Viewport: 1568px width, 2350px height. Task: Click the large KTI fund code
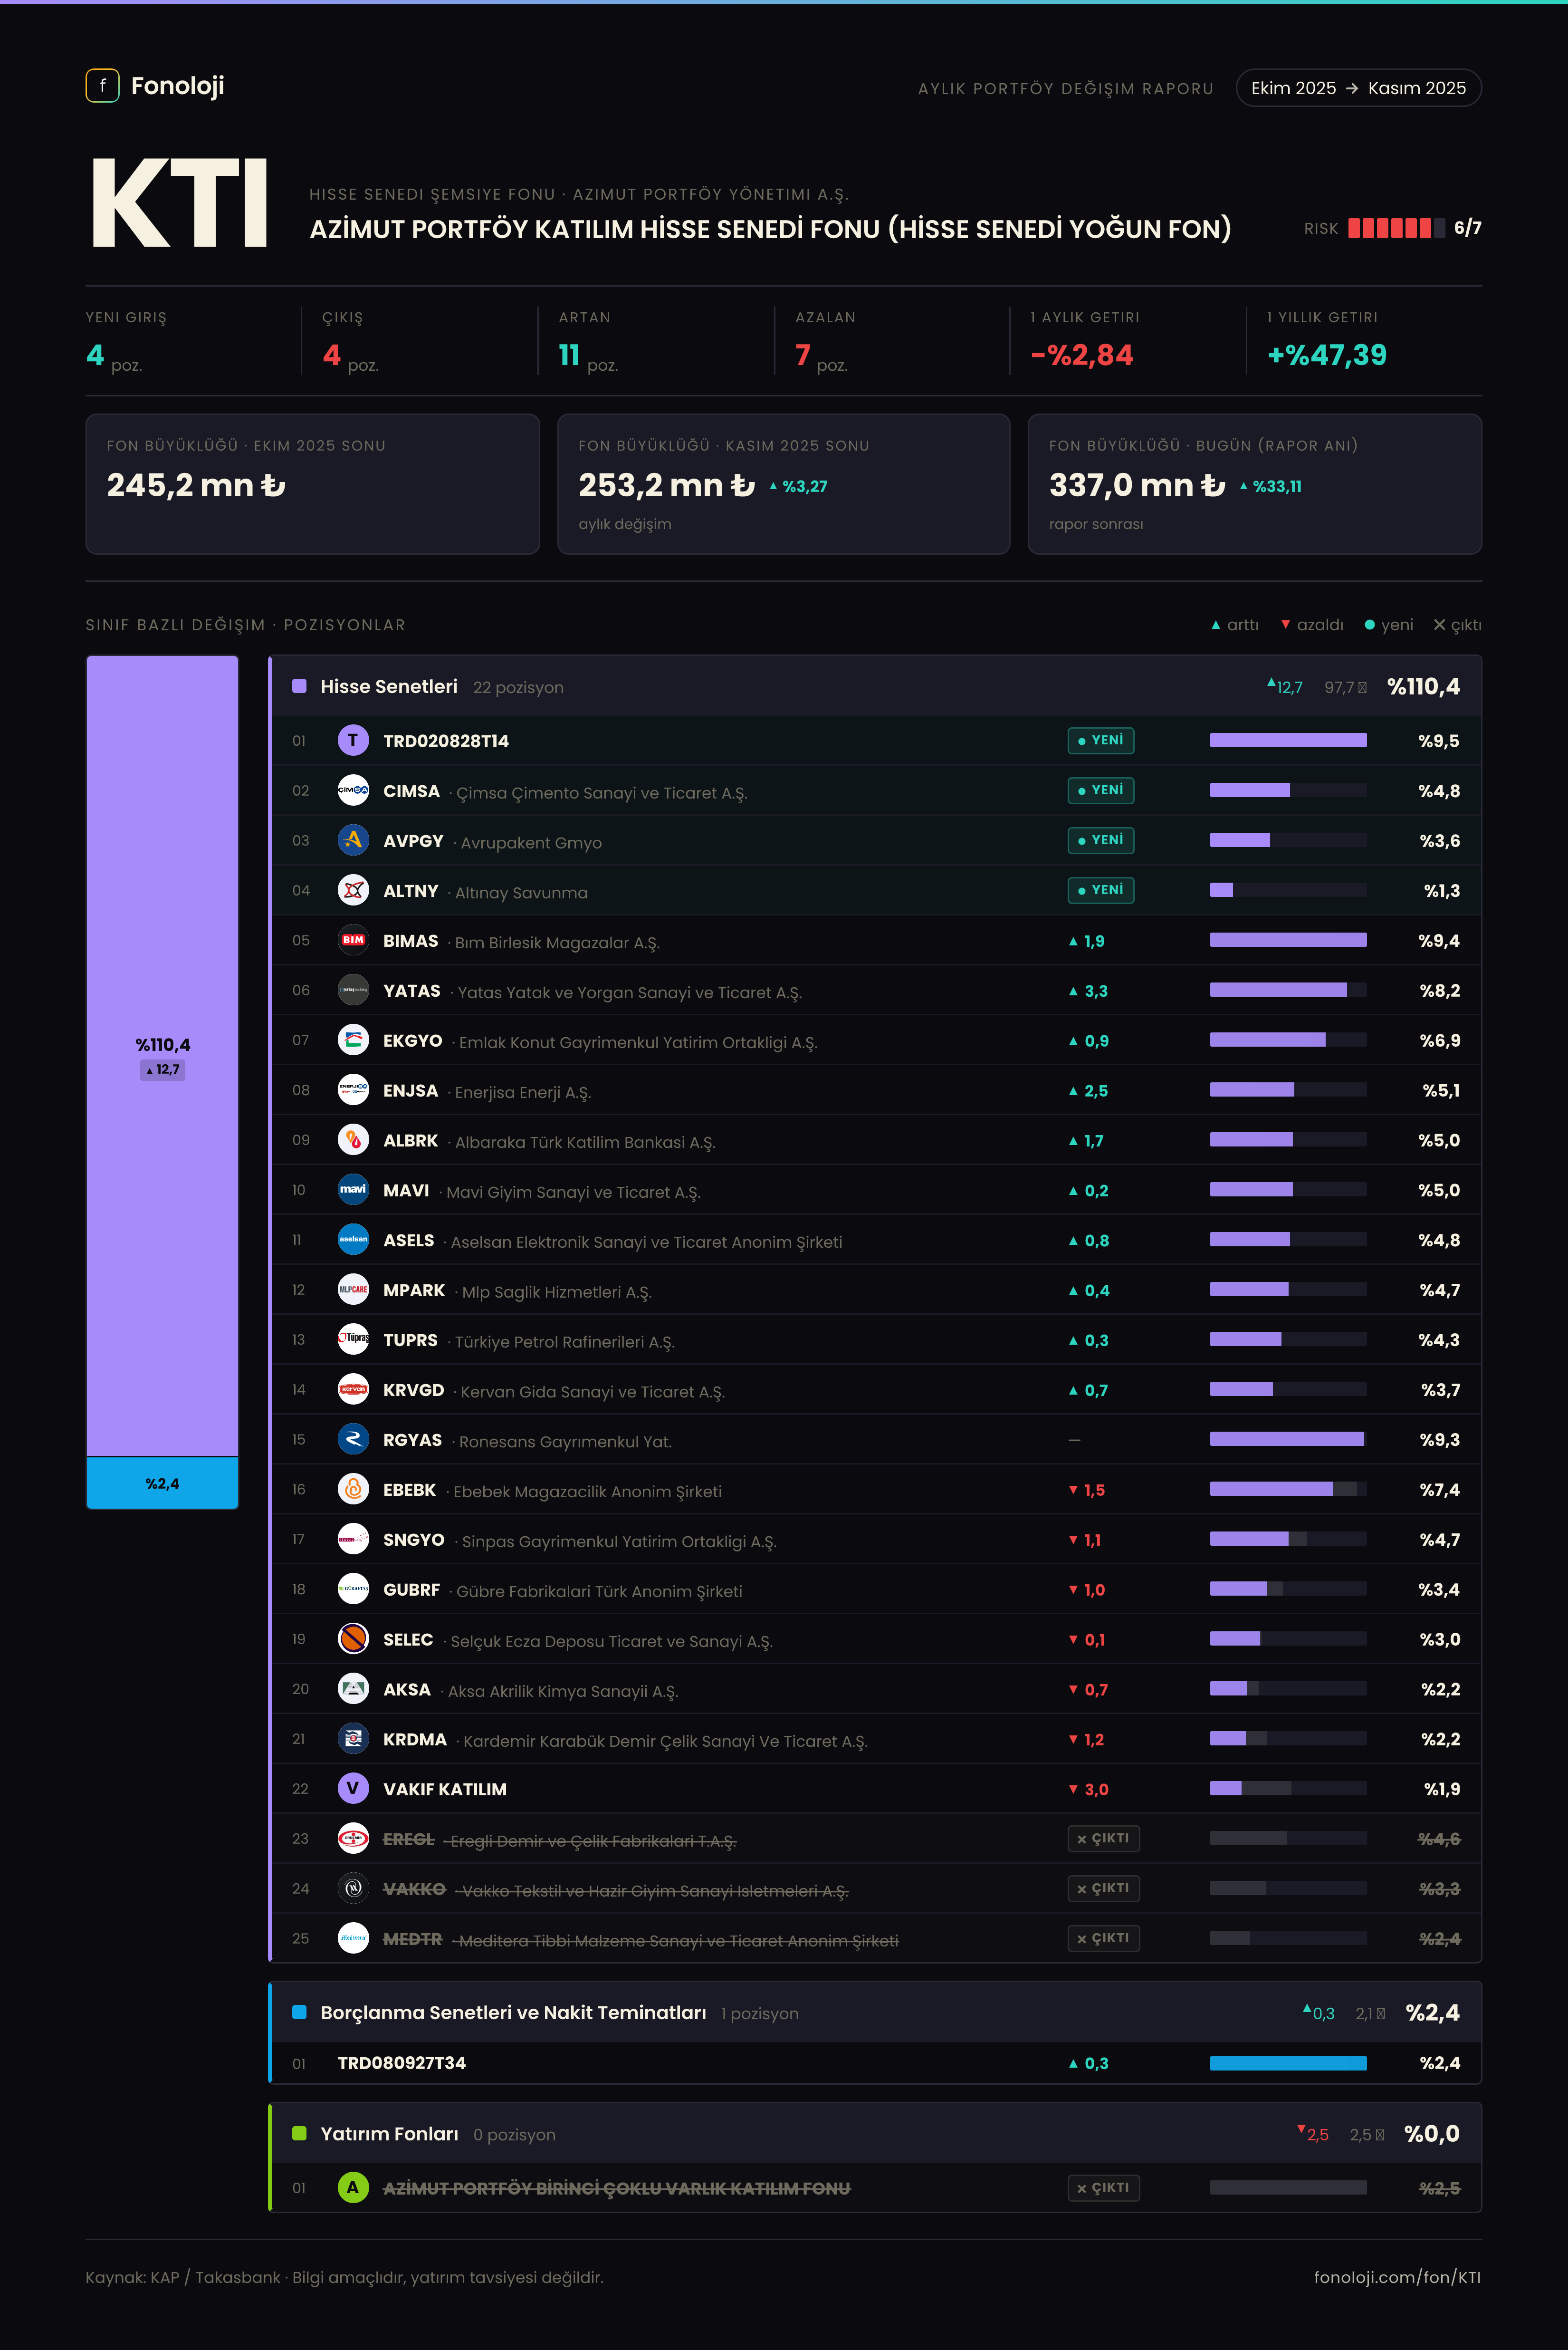pyautogui.click(x=180, y=203)
